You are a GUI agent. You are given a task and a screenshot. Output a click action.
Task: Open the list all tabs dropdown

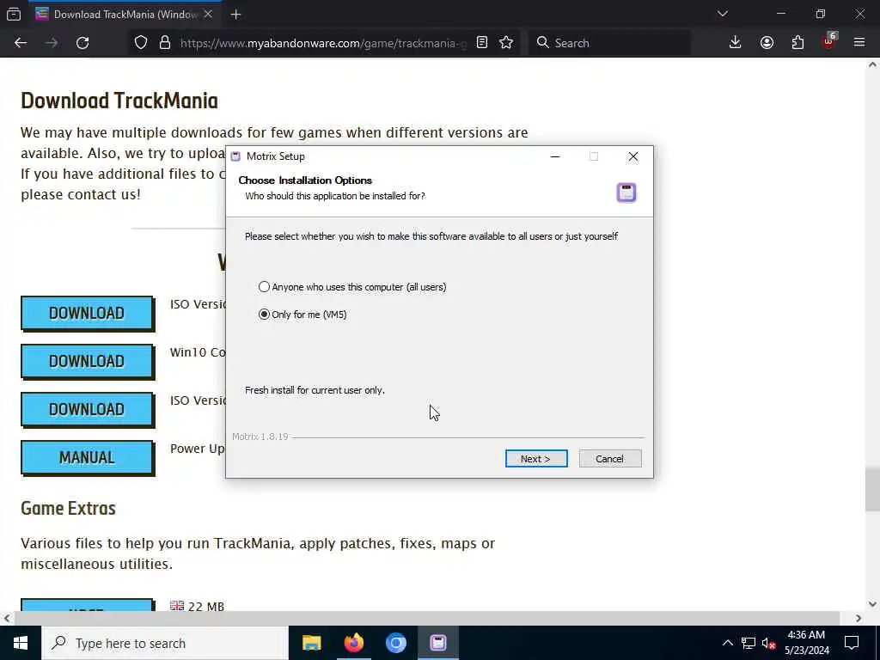(x=722, y=14)
